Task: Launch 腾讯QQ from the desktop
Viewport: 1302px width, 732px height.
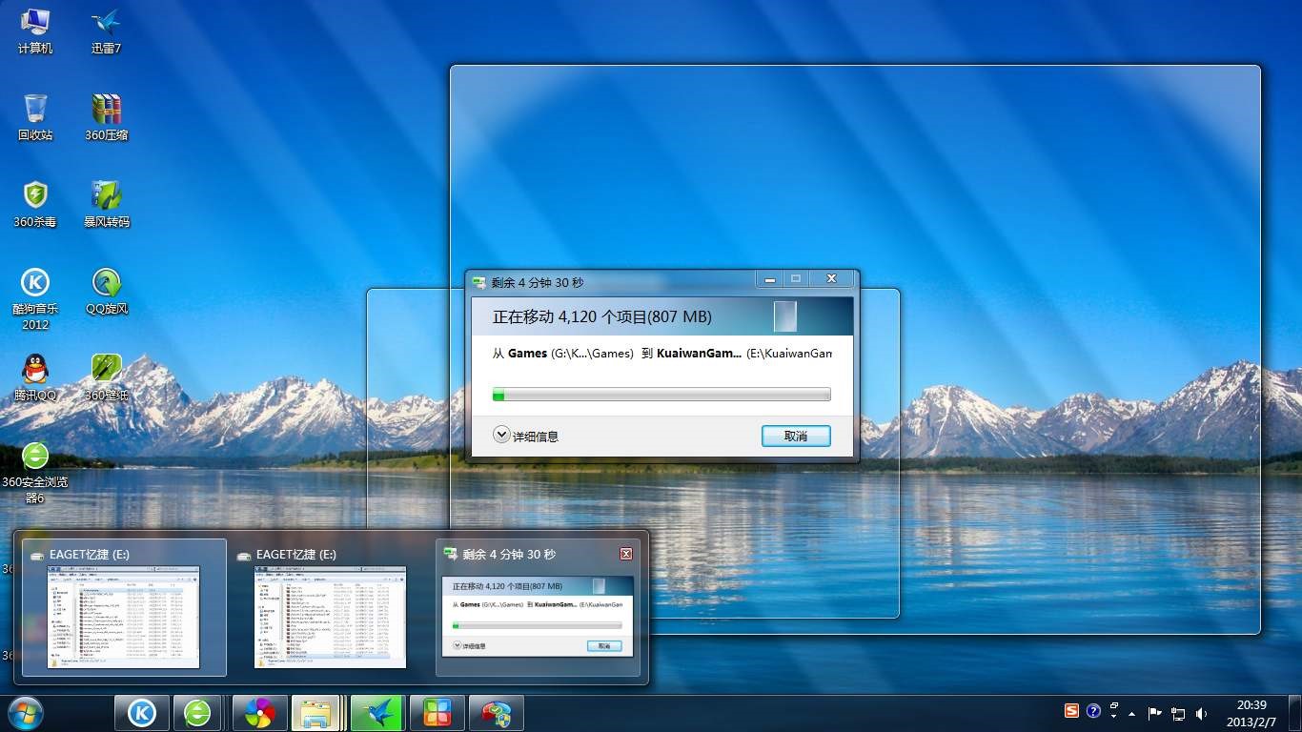Action: point(34,367)
